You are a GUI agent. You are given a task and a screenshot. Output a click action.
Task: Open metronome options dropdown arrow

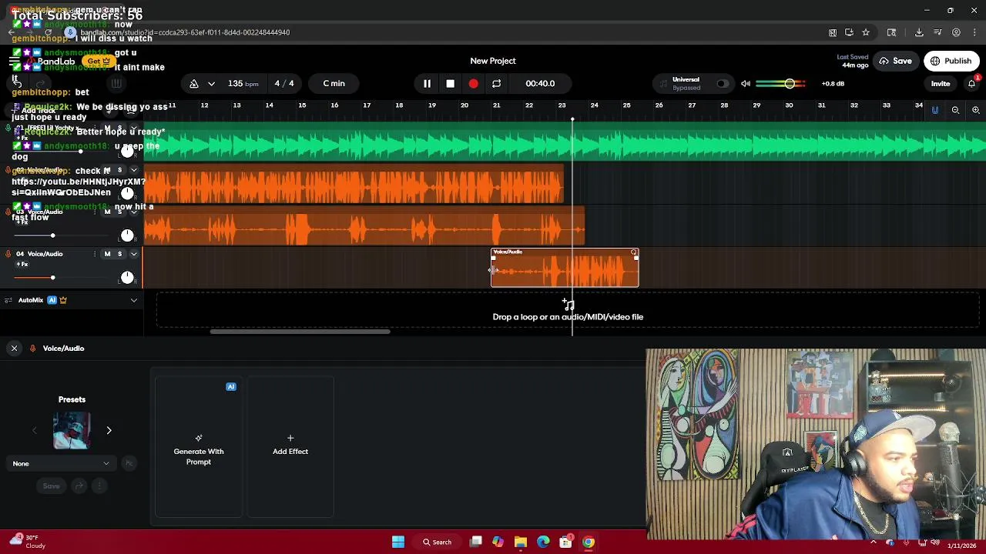click(x=211, y=83)
